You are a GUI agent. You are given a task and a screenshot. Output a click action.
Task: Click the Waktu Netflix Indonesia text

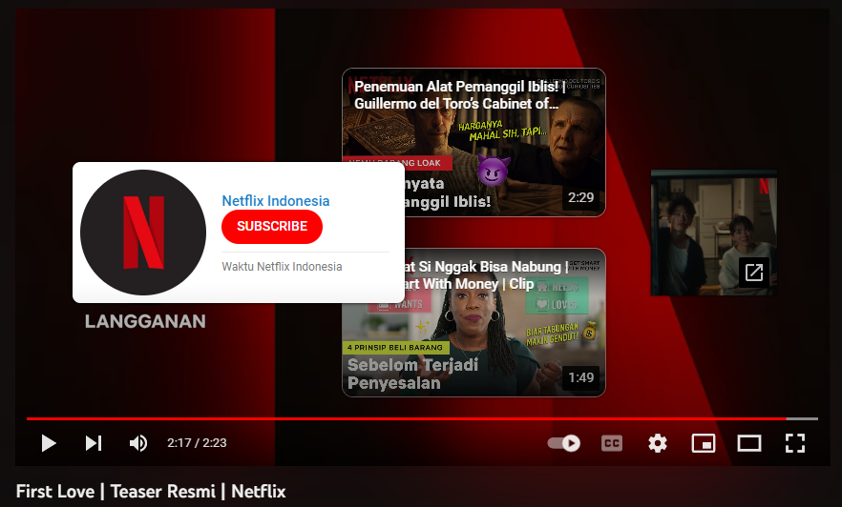tap(282, 267)
